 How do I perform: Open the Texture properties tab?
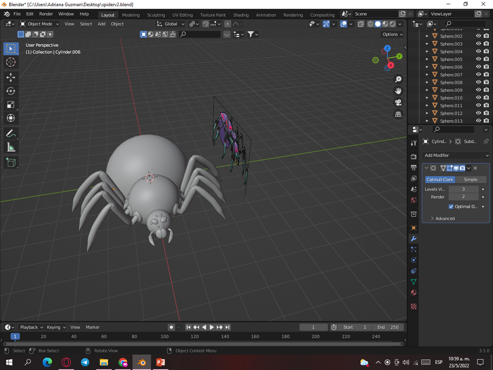[x=414, y=306]
